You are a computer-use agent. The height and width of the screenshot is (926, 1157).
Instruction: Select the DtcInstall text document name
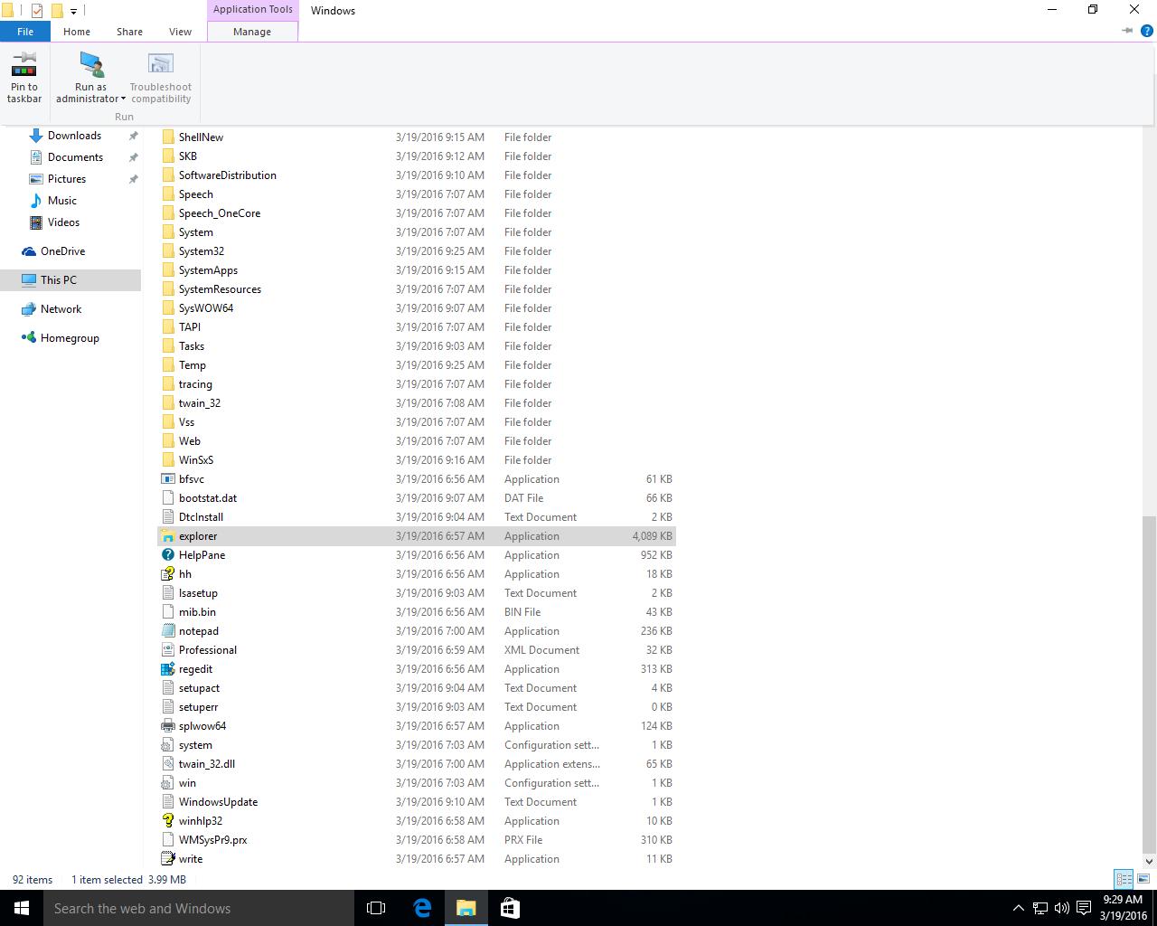pyautogui.click(x=201, y=517)
